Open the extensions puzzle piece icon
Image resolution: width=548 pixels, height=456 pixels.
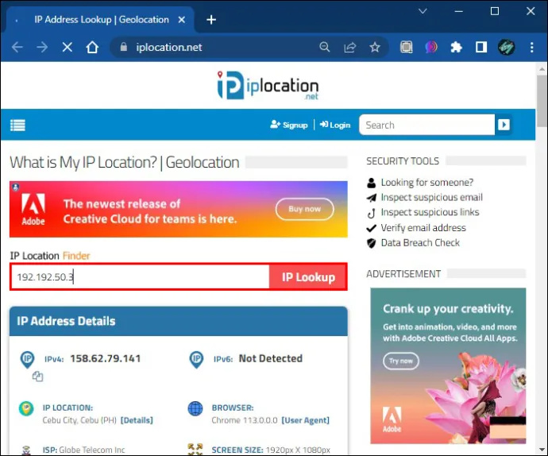[456, 47]
